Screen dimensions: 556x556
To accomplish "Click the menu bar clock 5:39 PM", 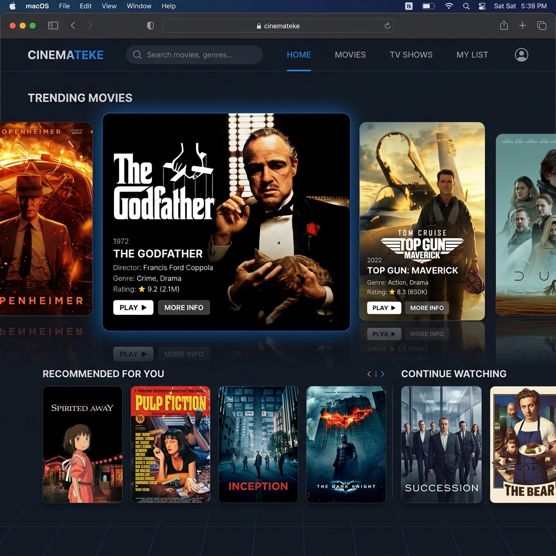I will pos(534,6).
